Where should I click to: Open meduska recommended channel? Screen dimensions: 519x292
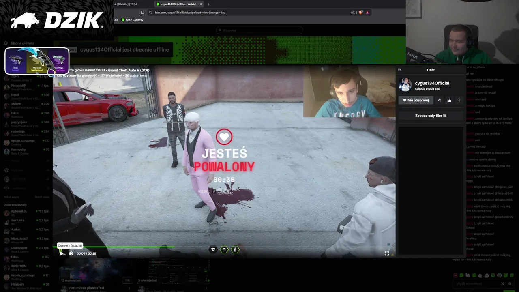[27, 222]
